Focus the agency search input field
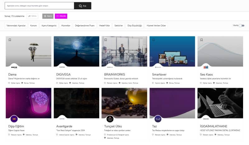 point(40,6)
